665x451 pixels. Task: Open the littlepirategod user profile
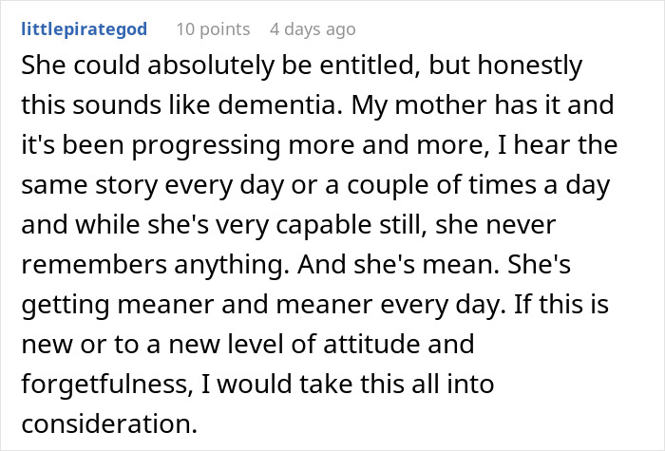click(84, 28)
